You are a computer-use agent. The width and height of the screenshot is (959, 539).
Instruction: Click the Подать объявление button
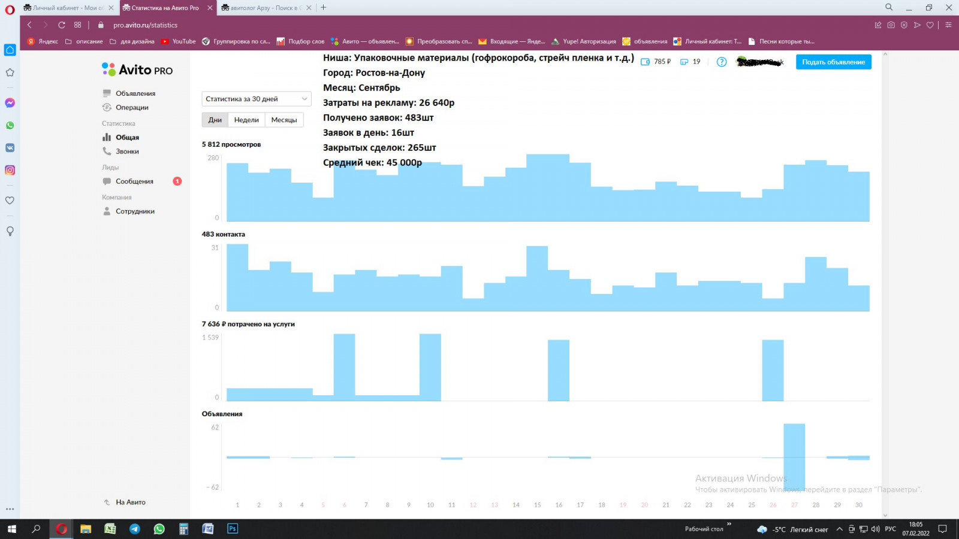[834, 62]
